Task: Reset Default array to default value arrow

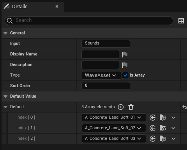Action: point(185,107)
